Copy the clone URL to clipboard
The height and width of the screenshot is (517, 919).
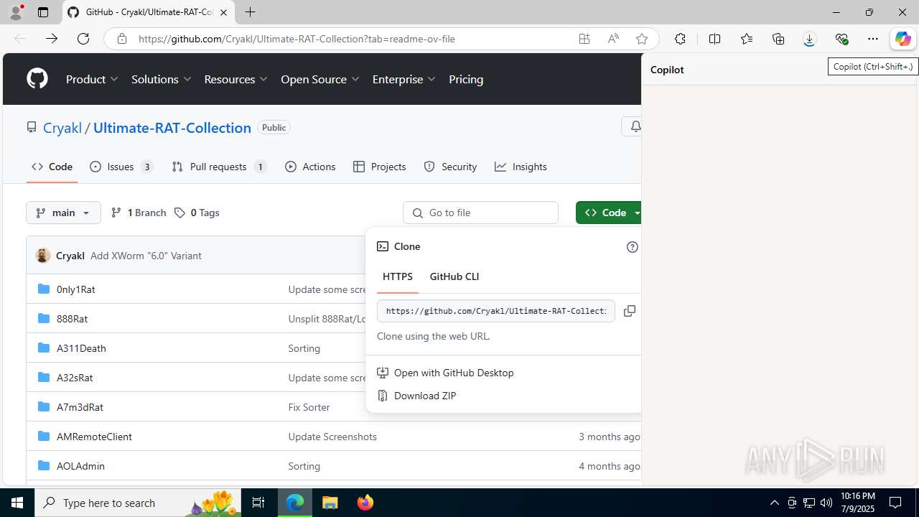(x=630, y=311)
